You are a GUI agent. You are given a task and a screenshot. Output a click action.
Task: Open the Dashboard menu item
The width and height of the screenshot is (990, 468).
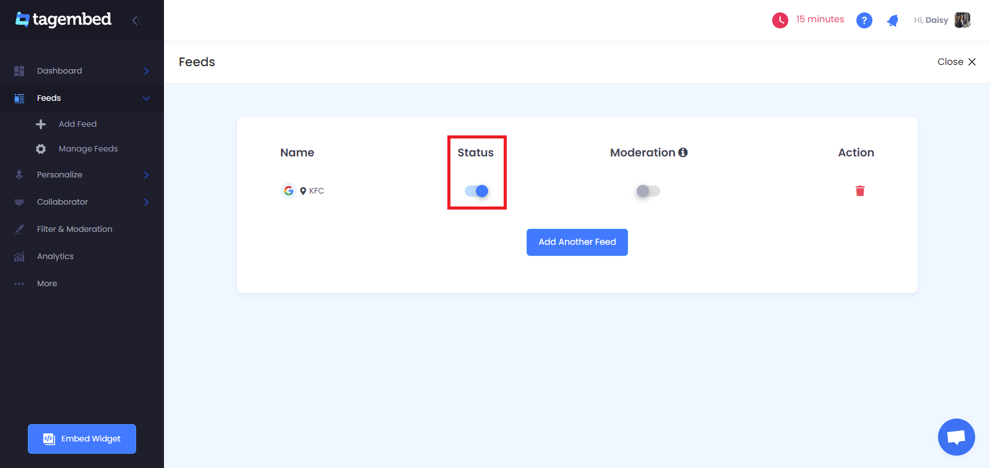coord(82,71)
